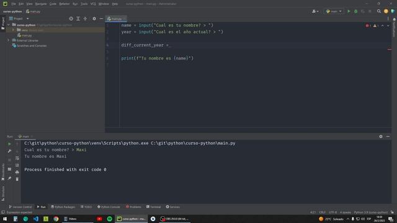Open Chrome from taskbar
Image resolution: width=397 pixels, height=223 pixels.
point(56,219)
